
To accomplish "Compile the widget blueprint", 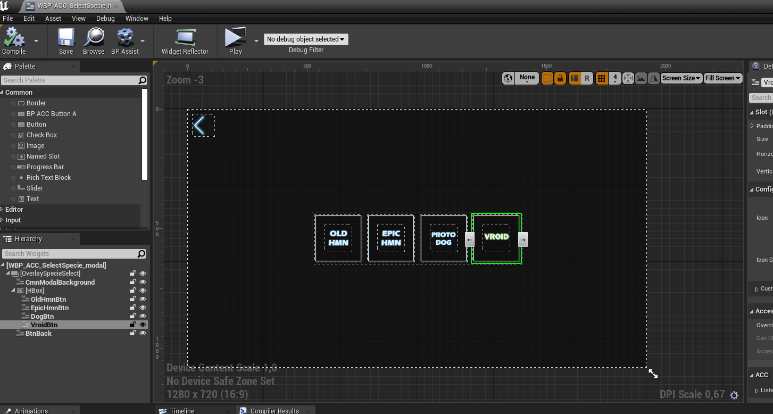I will (x=14, y=41).
